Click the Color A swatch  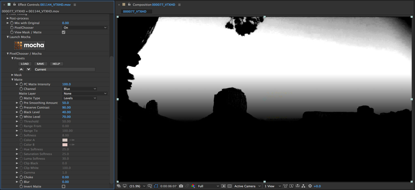click(x=65, y=140)
